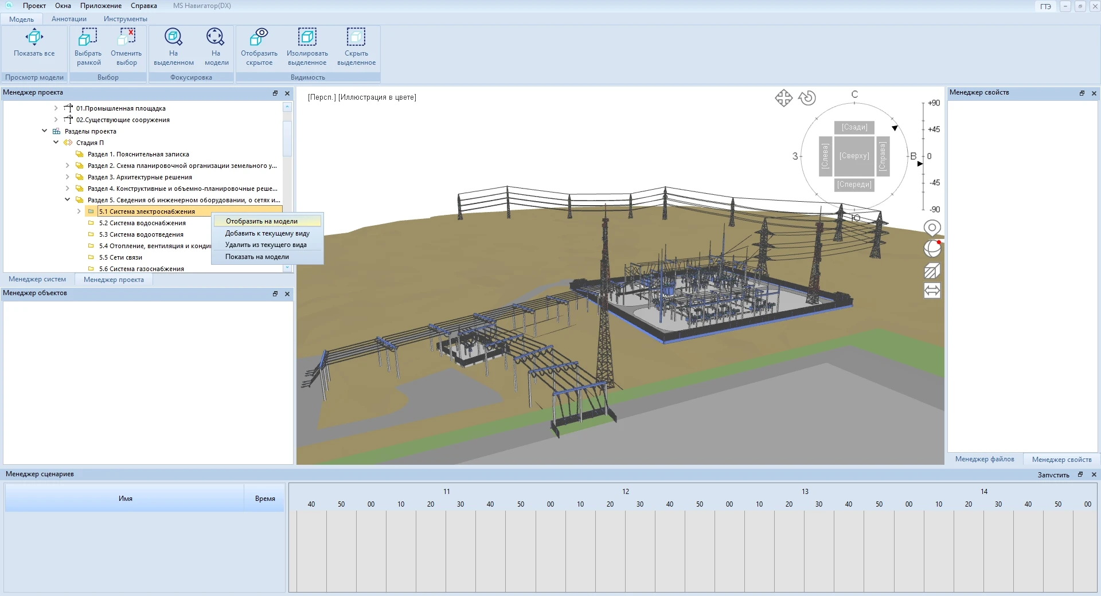Hide the selected objects
The width and height of the screenshot is (1101, 596).
[356, 38]
